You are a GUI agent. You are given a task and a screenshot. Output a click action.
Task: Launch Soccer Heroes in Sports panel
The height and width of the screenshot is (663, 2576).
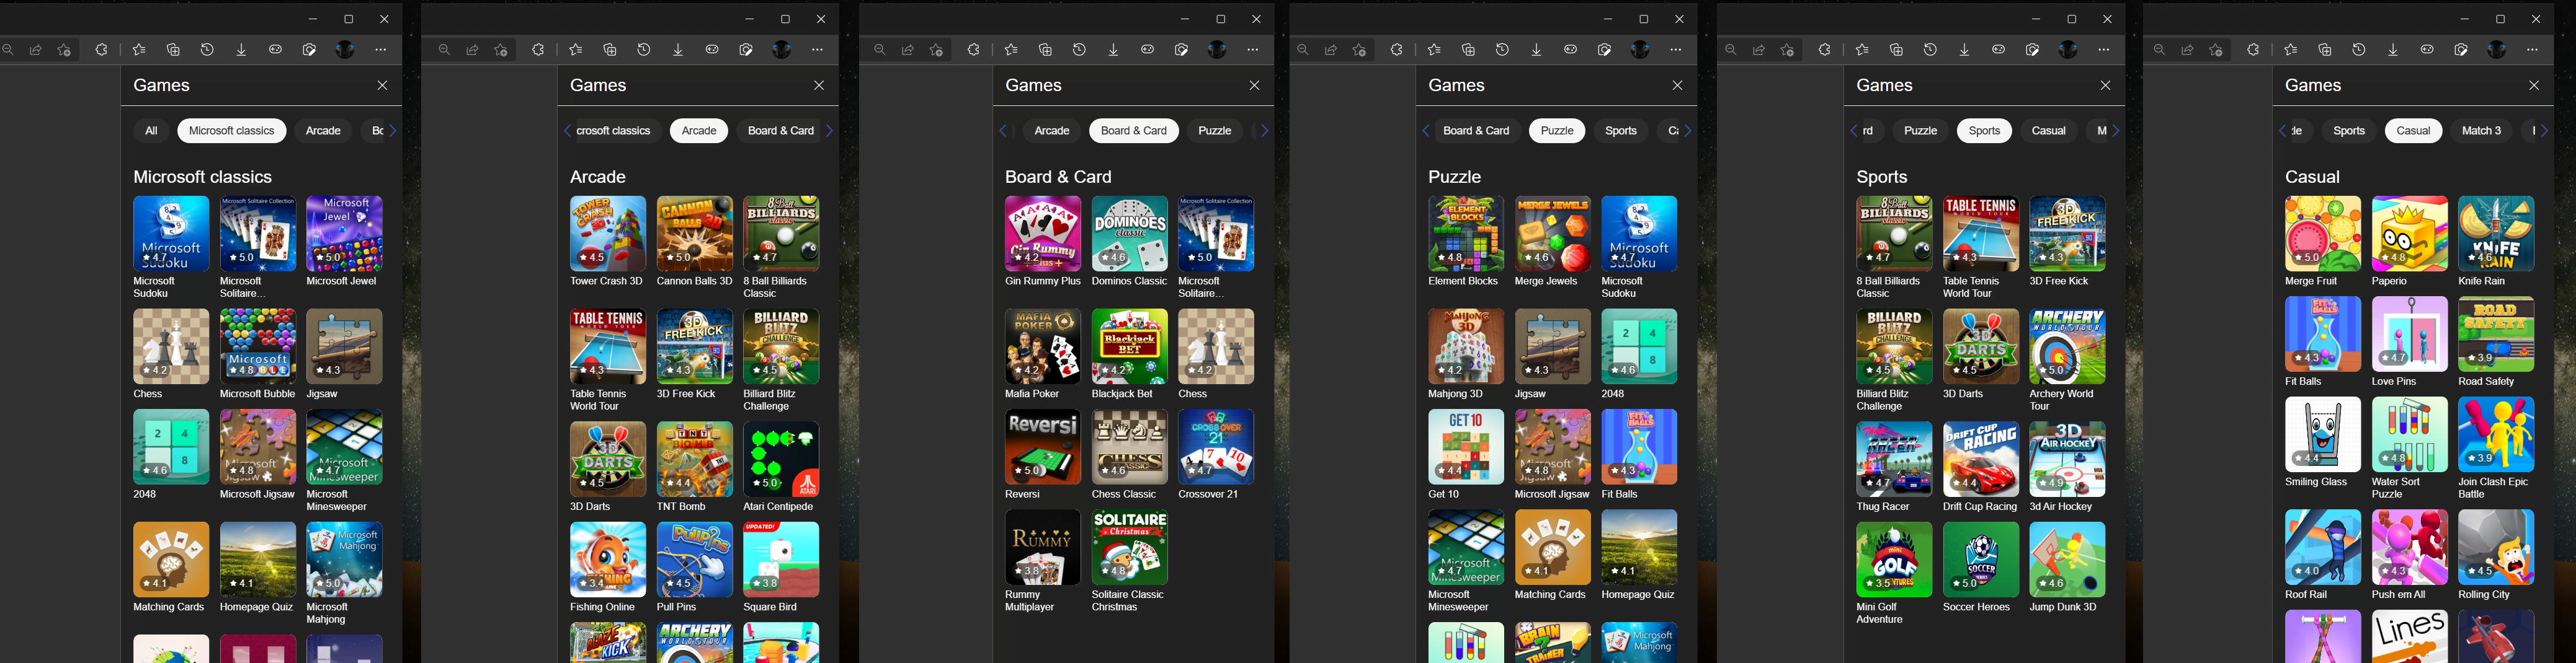point(1981,566)
